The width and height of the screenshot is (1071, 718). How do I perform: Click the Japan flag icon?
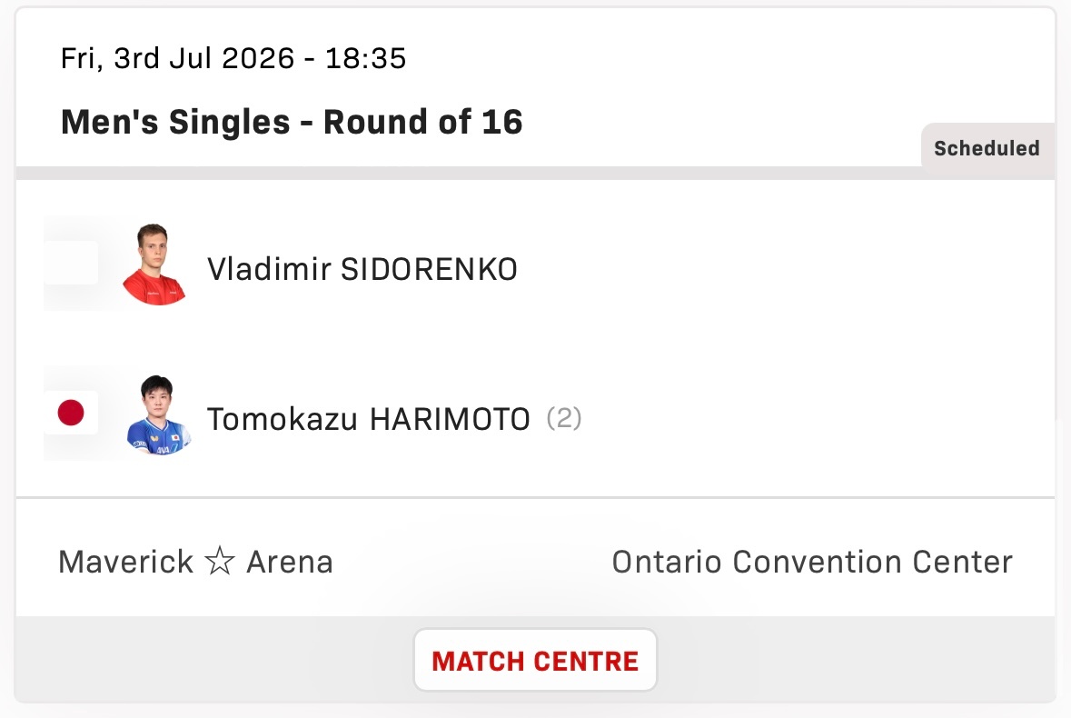click(71, 413)
